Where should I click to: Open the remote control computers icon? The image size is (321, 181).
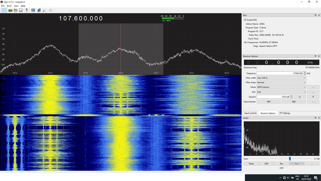(39, 10)
